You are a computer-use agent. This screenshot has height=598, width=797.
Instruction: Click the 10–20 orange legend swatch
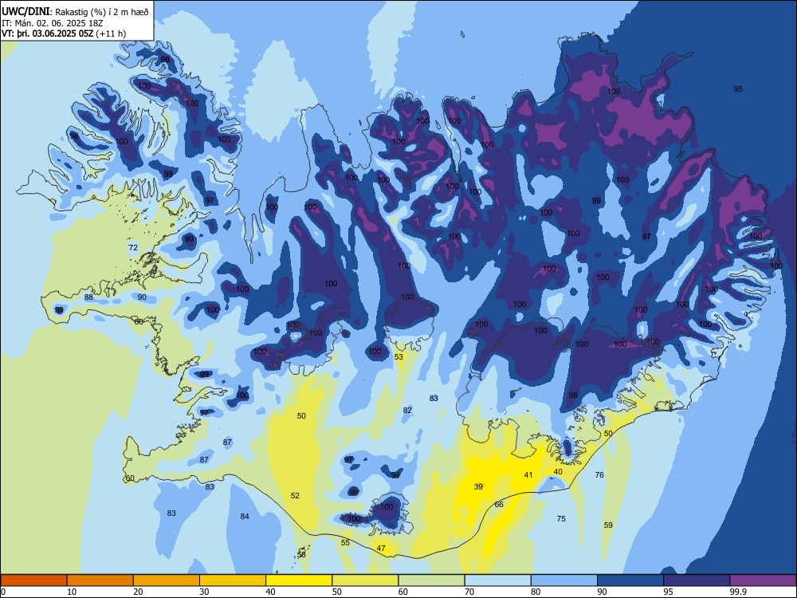[100, 580]
